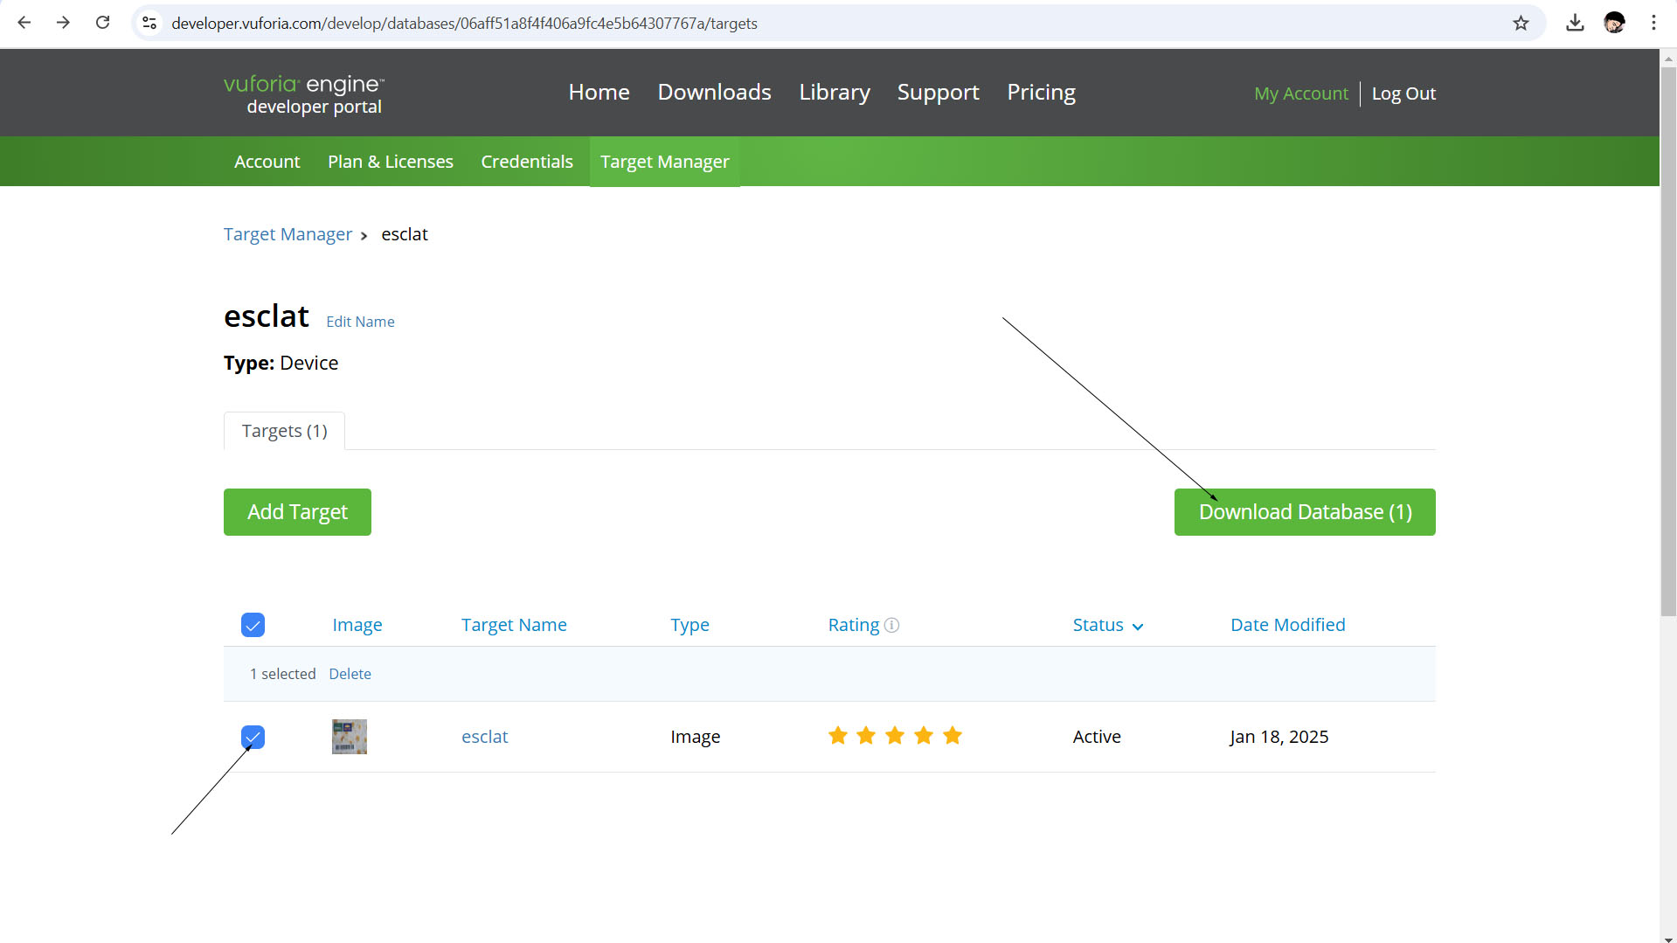Sort by Status column arrow
The height and width of the screenshot is (943, 1677).
(x=1138, y=627)
